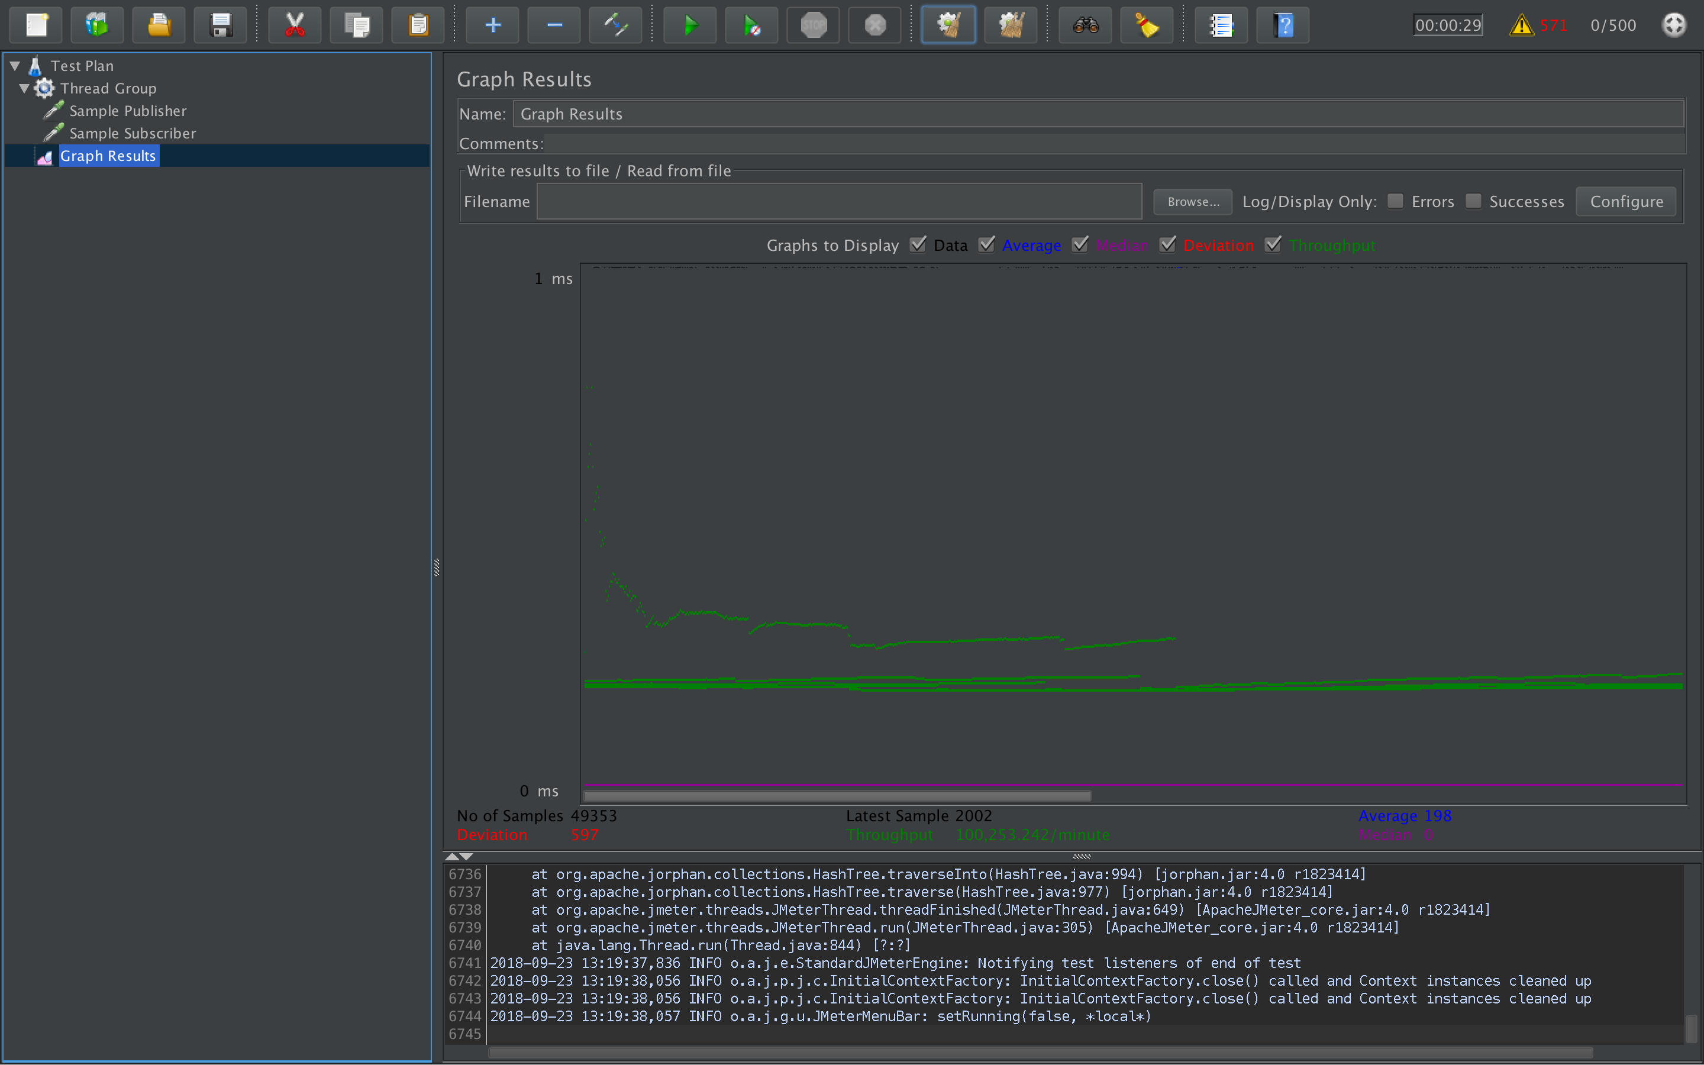This screenshot has width=1704, height=1065.
Task: Enable the Errors log display checkbox
Action: click(x=1395, y=201)
